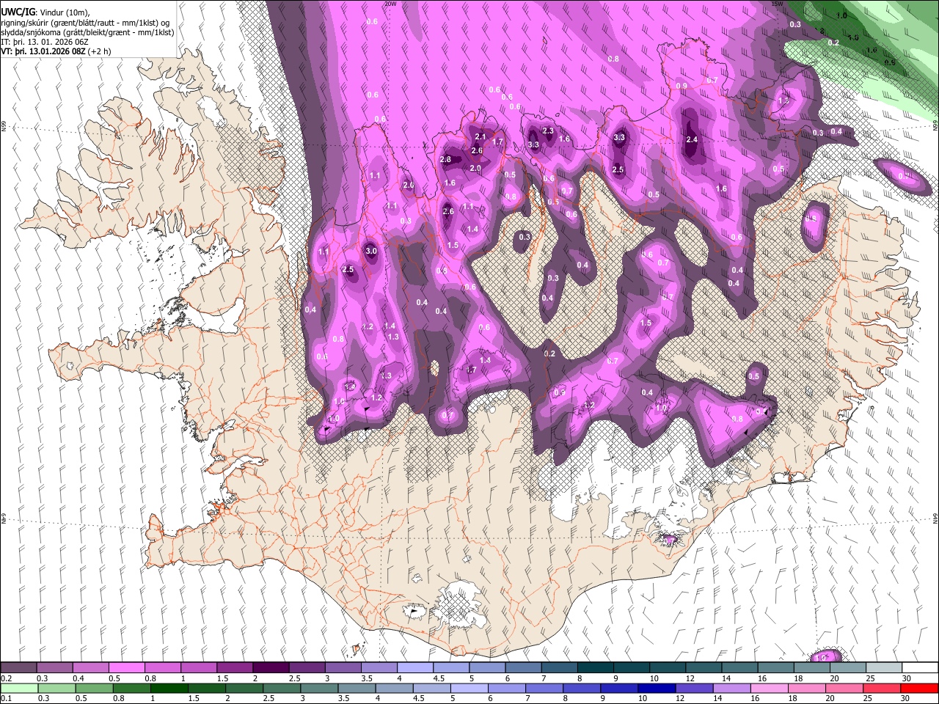Click the '4.5' label in the upper legend
This screenshot has height=704, width=939.
pos(439,678)
